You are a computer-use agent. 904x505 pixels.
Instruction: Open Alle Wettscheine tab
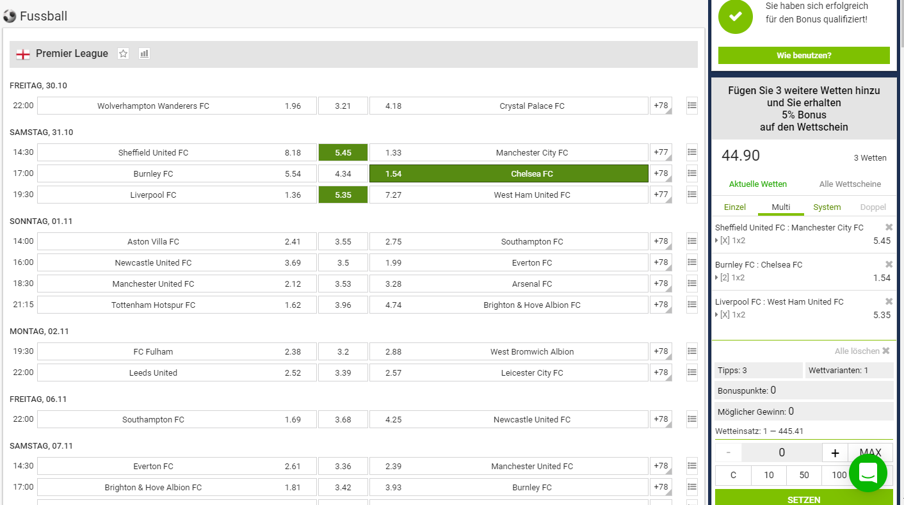click(850, 184)
